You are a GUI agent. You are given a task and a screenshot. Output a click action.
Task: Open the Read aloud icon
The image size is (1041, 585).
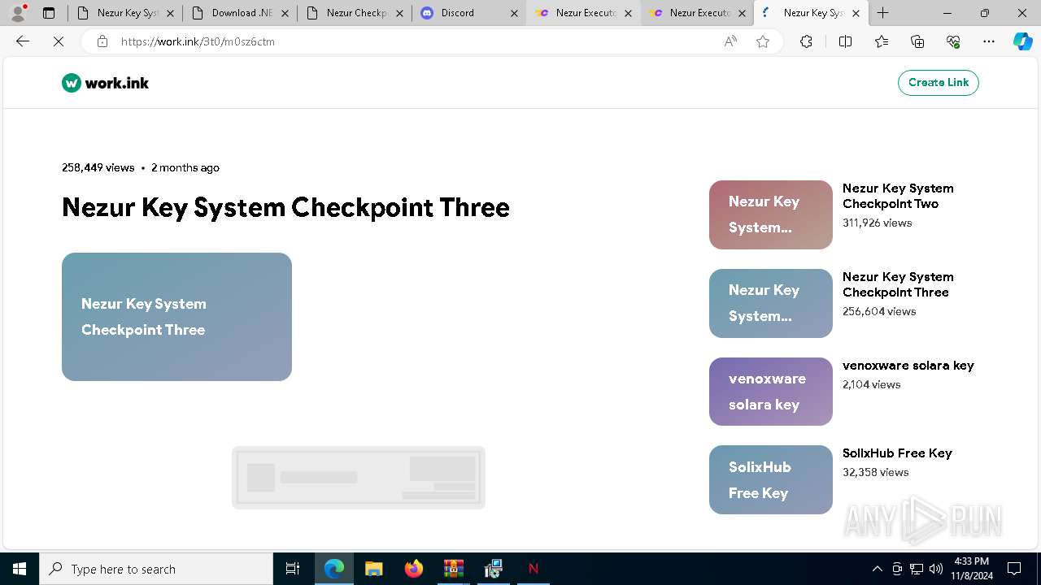(x=730, y=41)
